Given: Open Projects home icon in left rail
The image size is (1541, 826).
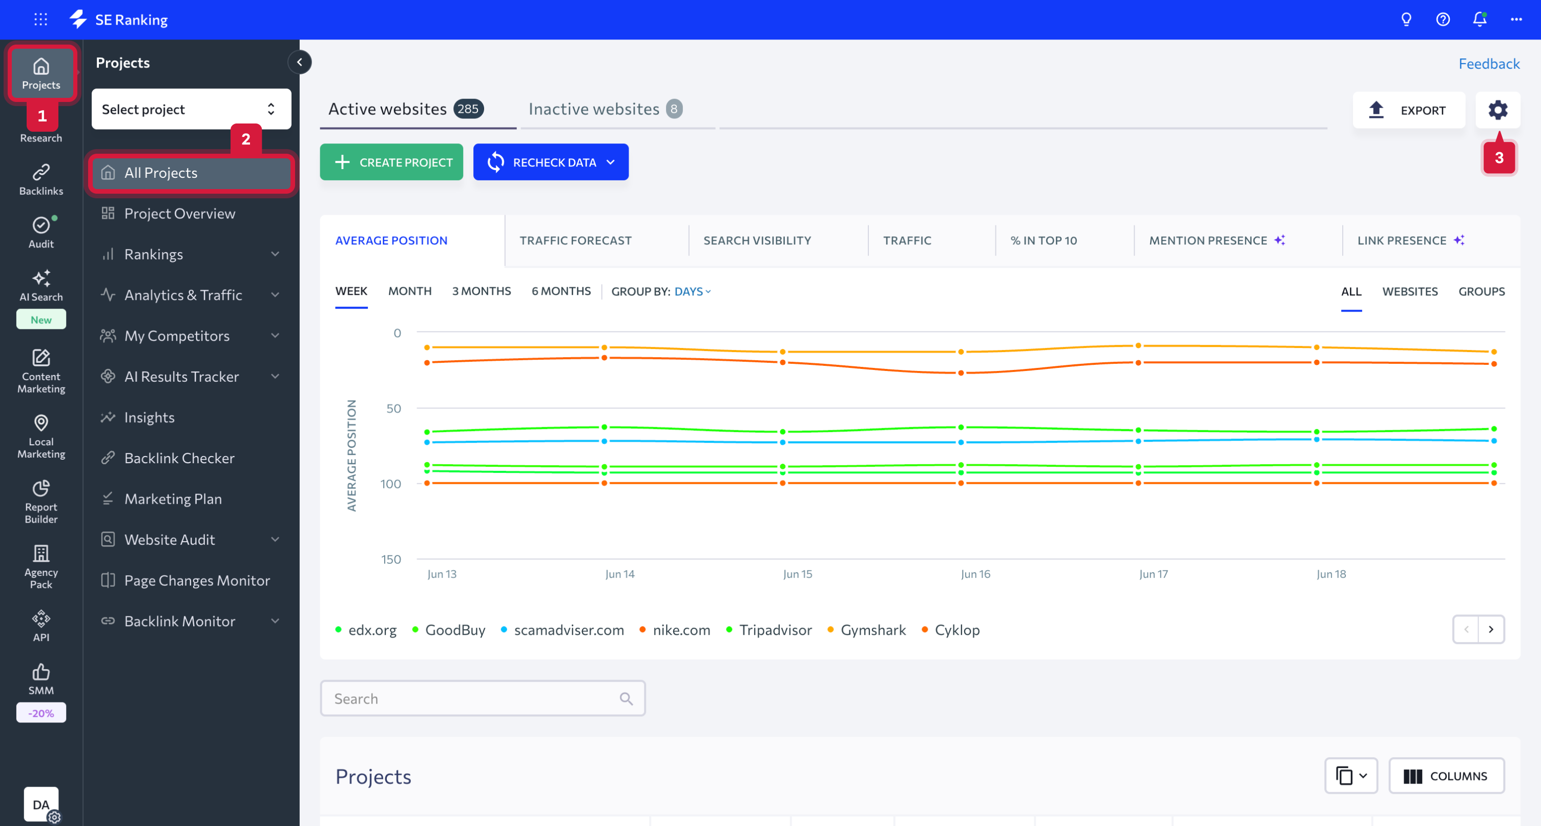Looking at the screenshot, I should pos(40,73).
